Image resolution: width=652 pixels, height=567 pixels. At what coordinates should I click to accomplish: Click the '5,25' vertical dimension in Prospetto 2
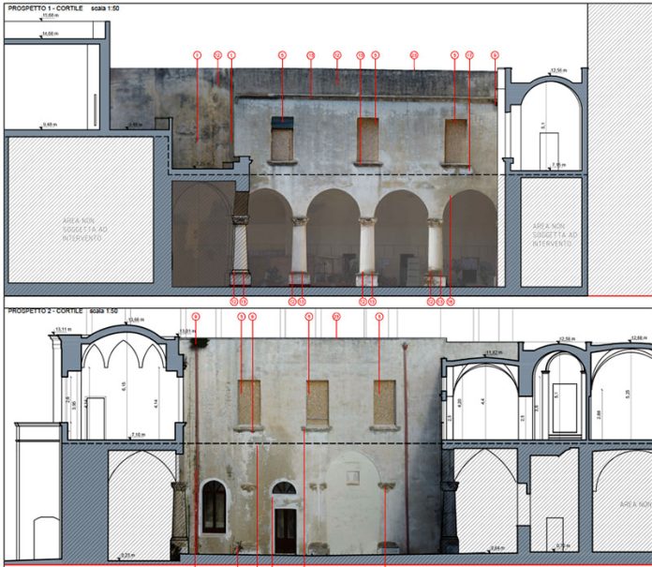[x=628, y=394]
